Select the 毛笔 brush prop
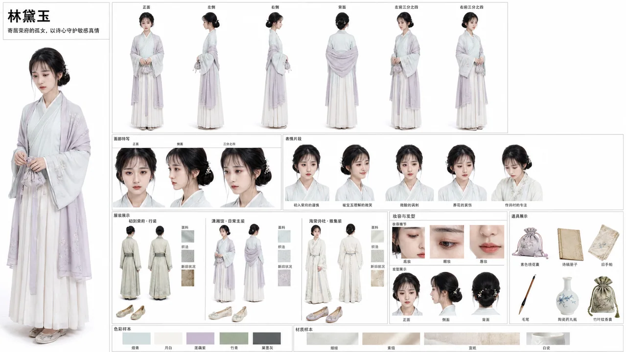This screenshot has height=352, width=626. coord(527,294)
